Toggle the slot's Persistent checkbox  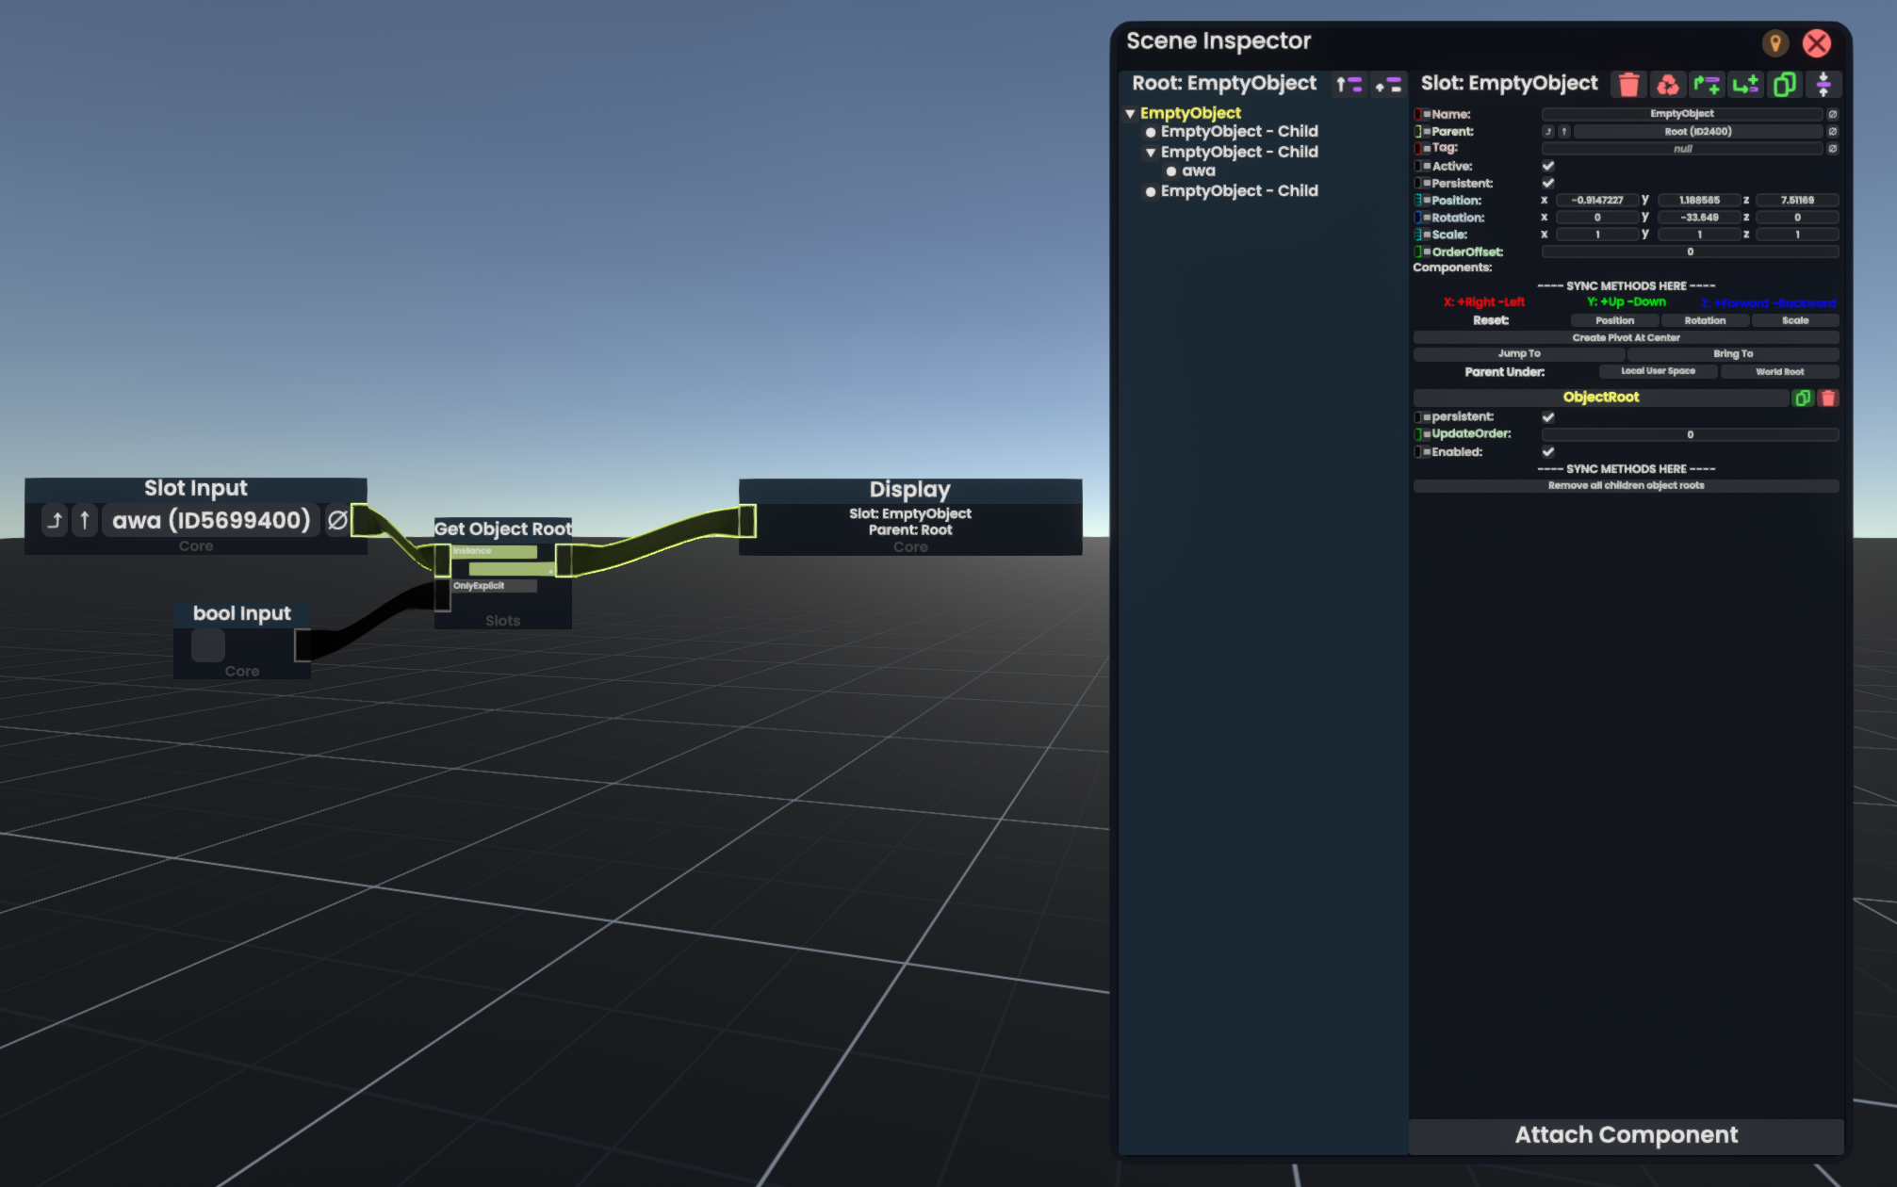tap(1547, 183)
